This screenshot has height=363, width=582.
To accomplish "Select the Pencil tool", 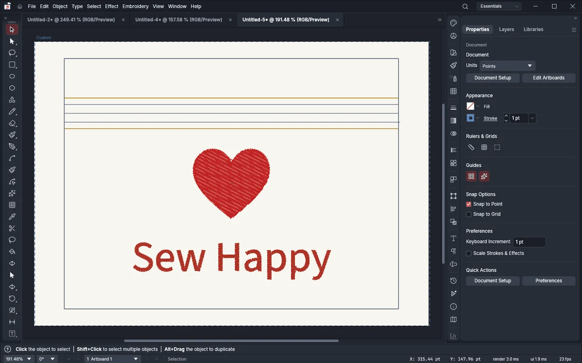I will coord(12,112).
